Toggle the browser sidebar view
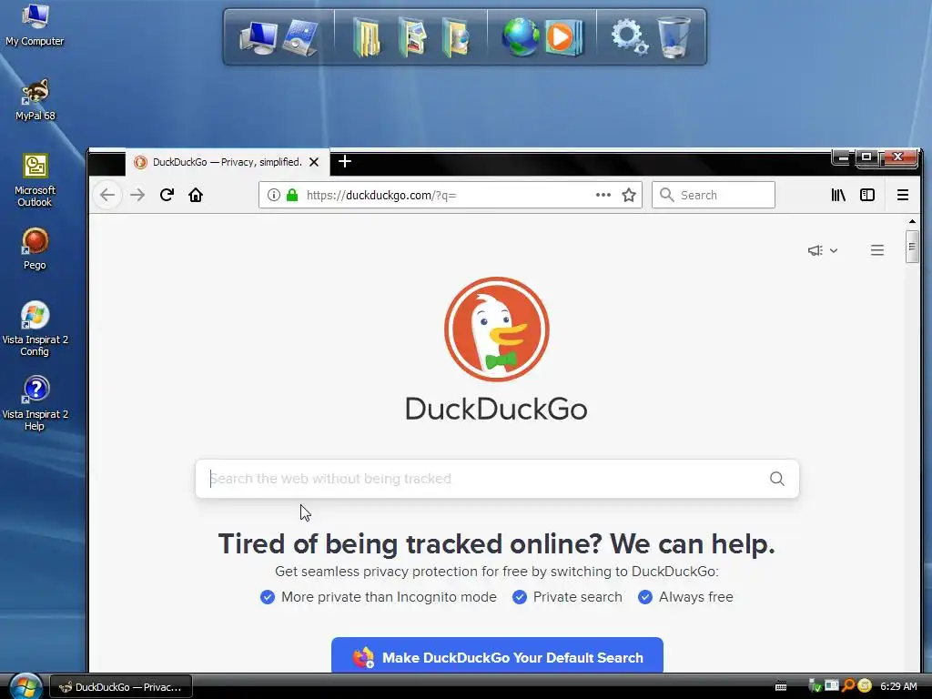 coord(867,195)
